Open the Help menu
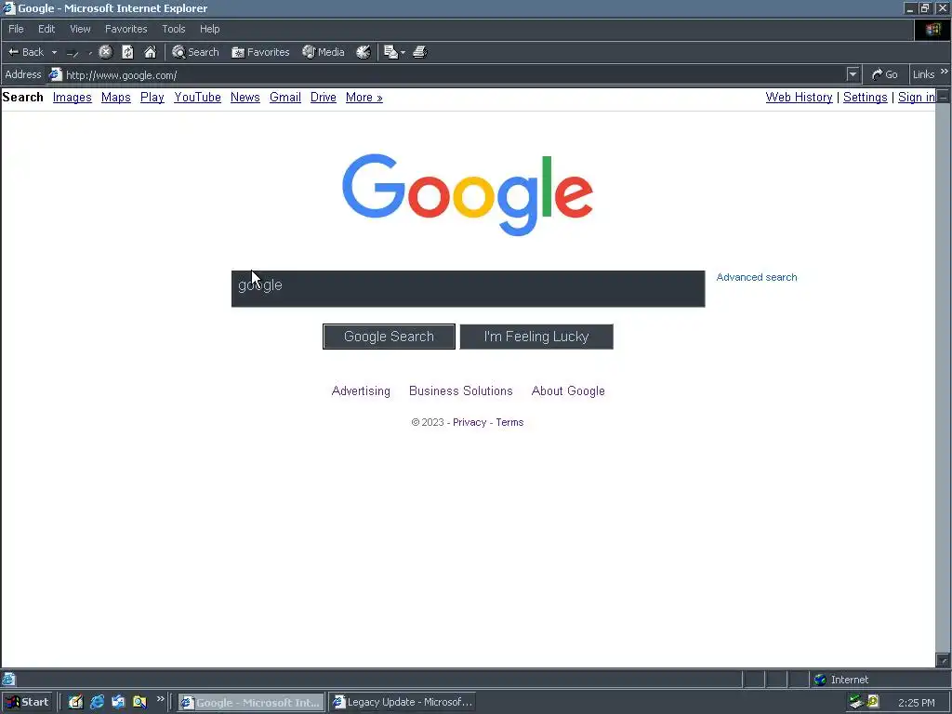The image size is (952, 714). pyautogui.click(x=209, y=29)
